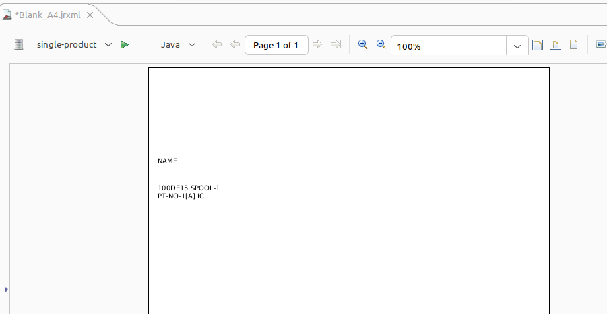
Task: Expand the collapsed left panel arrow
Action: click(x=6, y=289)
